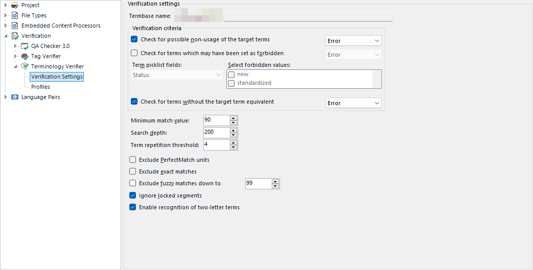Uncheck Enable recognition of two-letter terms
This screenshot has height=270, width=533.
coord(132,207)
